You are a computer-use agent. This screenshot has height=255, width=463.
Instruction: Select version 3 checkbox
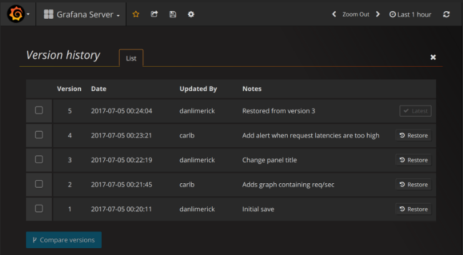point(39,160)
